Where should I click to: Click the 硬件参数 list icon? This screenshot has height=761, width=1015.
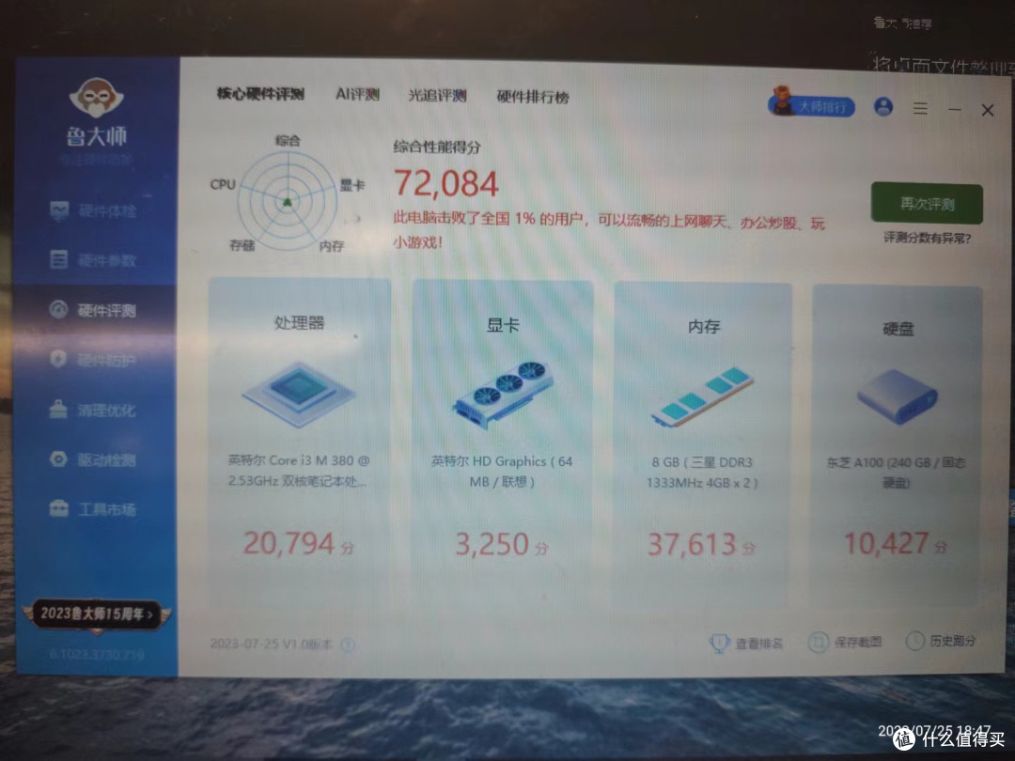pyautogui.click(x=59, y=259)
